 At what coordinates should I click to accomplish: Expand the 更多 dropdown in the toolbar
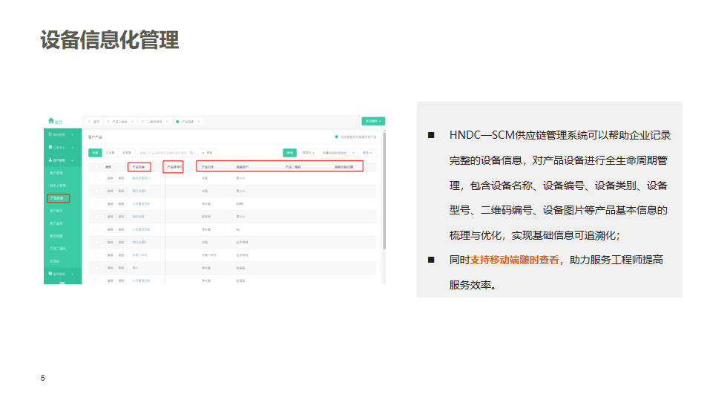367,153
